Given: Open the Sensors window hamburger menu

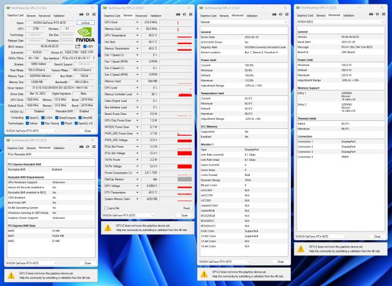Looking at the screenshot, I should (190, 15).
